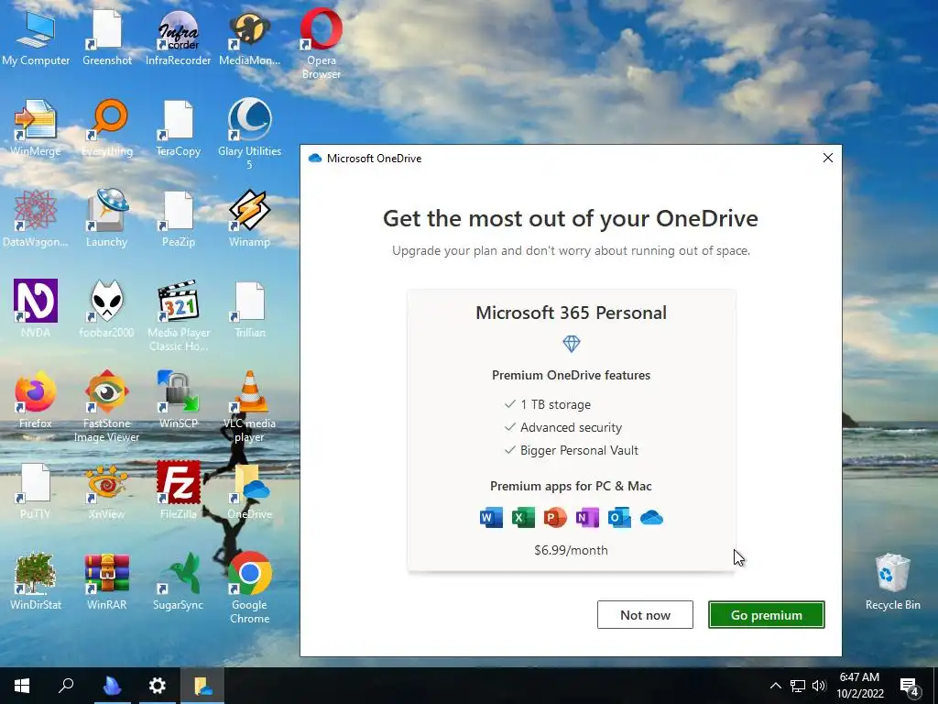
Task: Click the blue feather taskbar app
Action: tap(112, 686)
